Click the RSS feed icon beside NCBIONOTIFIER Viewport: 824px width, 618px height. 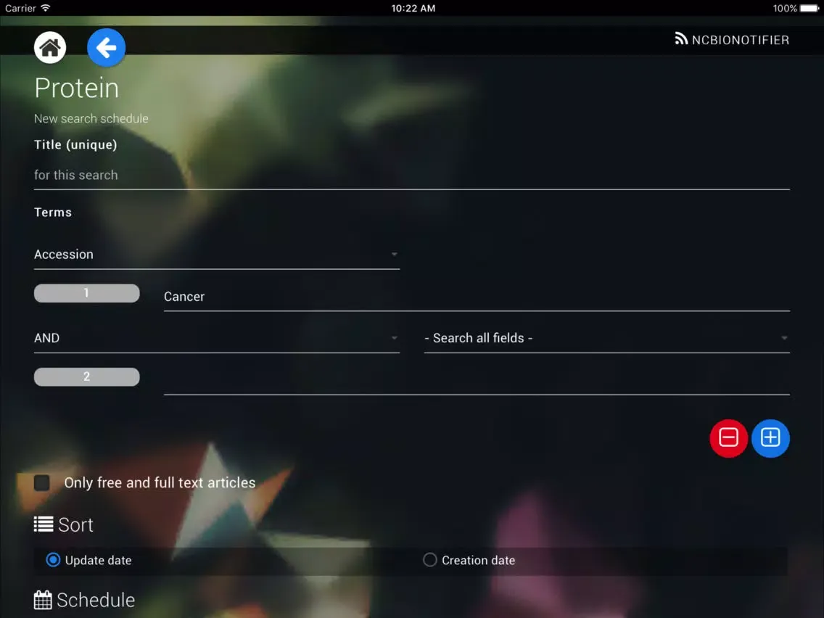click(681, 39)
